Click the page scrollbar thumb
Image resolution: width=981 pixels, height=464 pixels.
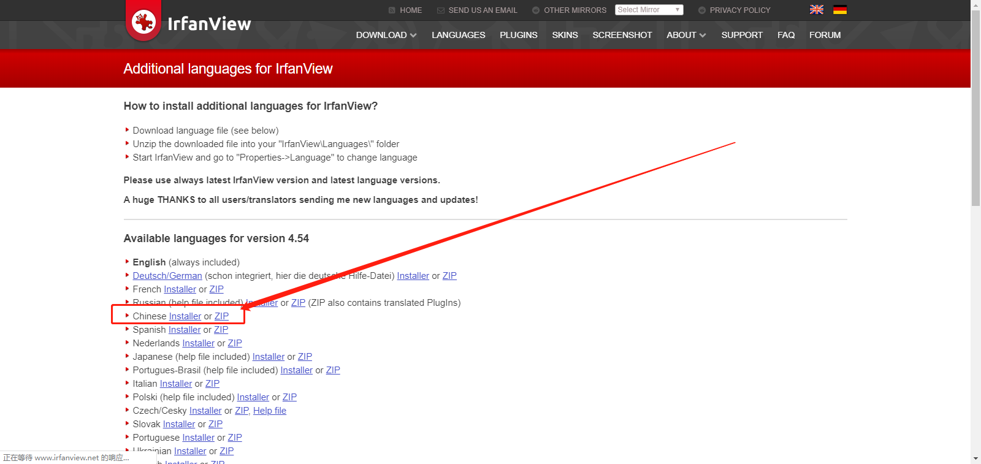(x=975, y=107)
